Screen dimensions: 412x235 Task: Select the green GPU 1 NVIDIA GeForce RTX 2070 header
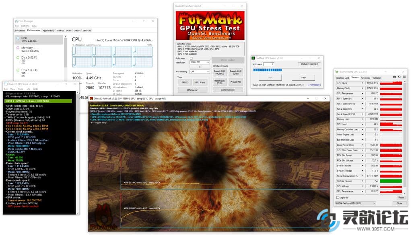pos(38,101)
